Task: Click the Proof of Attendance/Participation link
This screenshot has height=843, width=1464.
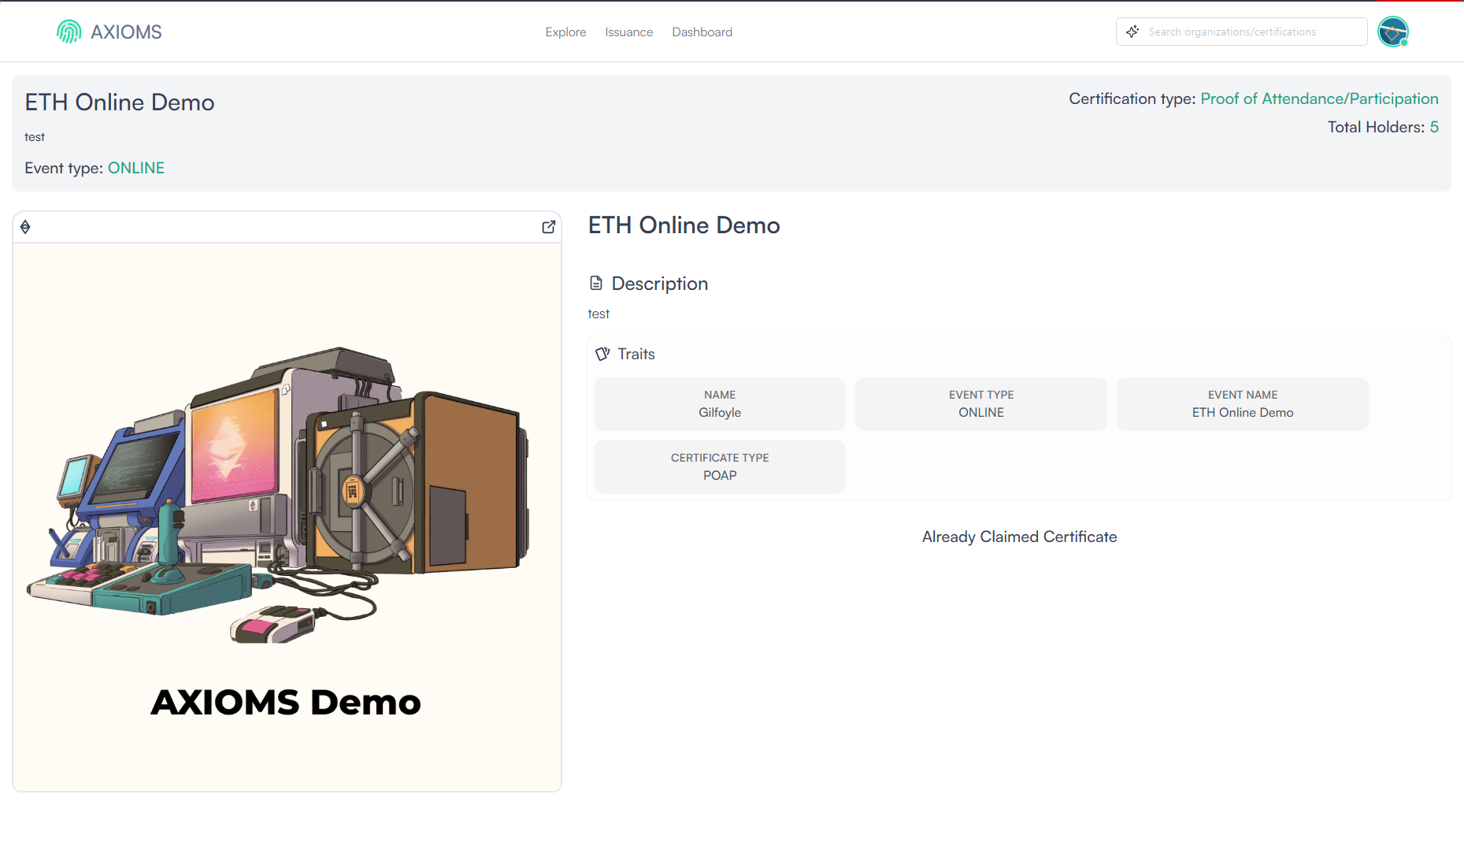Action: (1320, 98)
